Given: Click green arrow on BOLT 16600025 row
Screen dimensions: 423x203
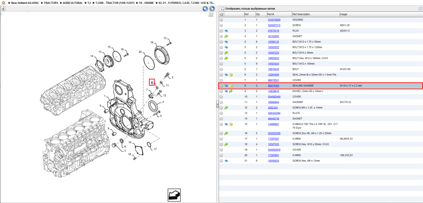Looking at the screenshot, I should tap(226, 58).
